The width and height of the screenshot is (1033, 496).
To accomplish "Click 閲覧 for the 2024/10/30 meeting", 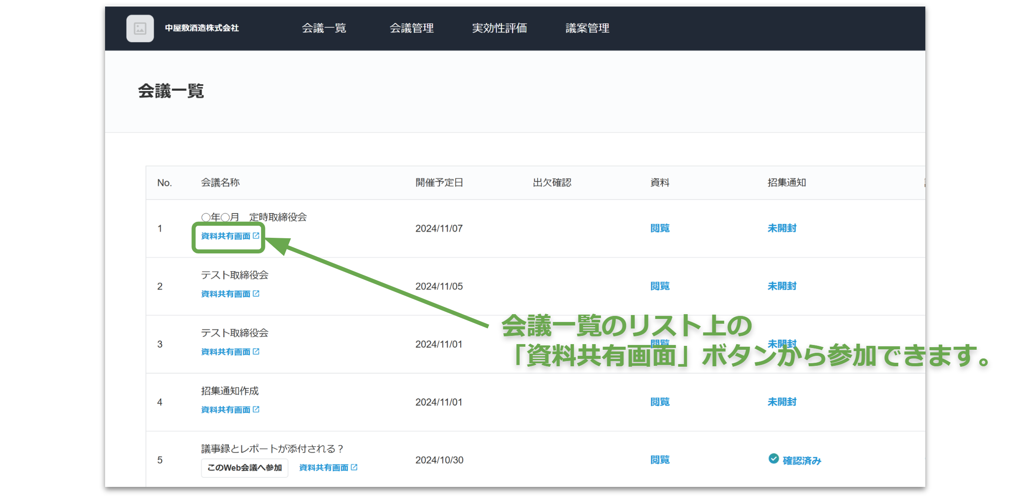I will (660, 459).
